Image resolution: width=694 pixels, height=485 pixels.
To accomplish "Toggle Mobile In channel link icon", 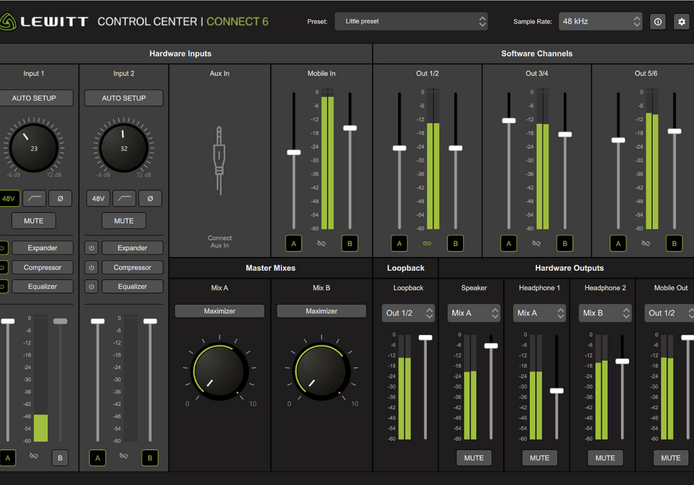I will [322, 244].
